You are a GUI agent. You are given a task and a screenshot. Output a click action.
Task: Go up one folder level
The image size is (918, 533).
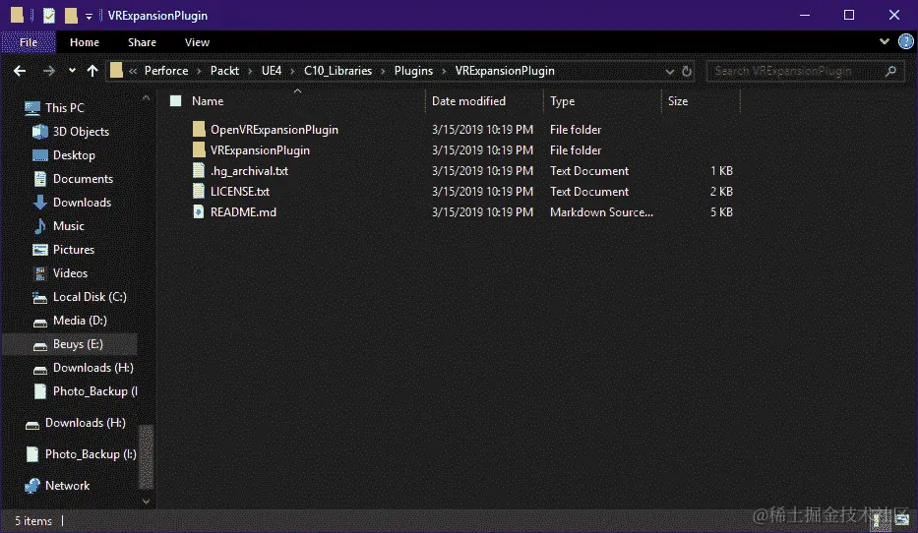92,71
